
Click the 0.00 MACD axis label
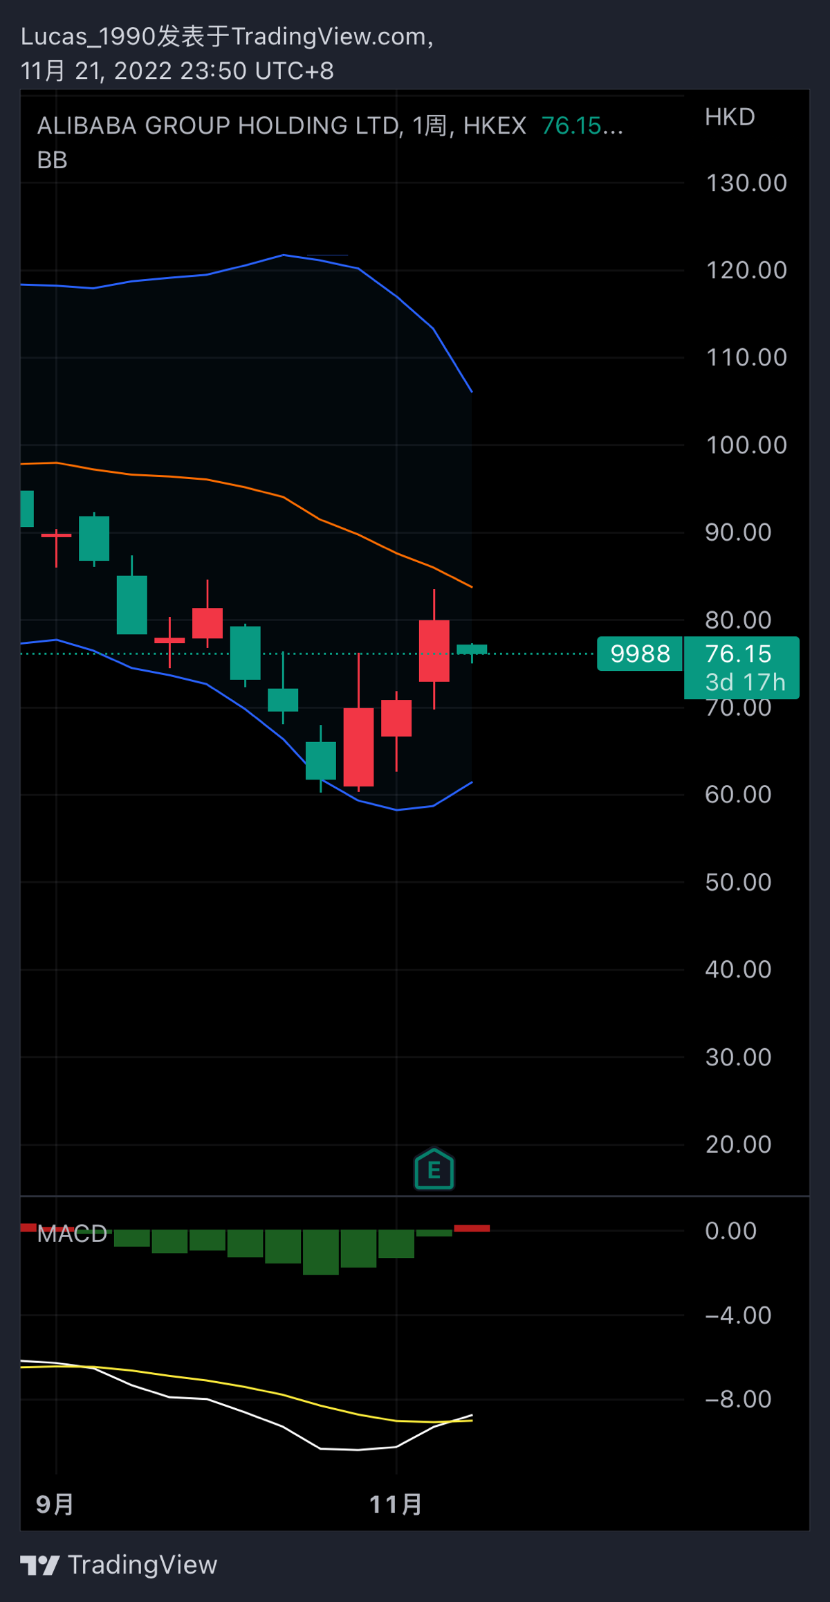pyautogui.click(x=730, y=1231)
